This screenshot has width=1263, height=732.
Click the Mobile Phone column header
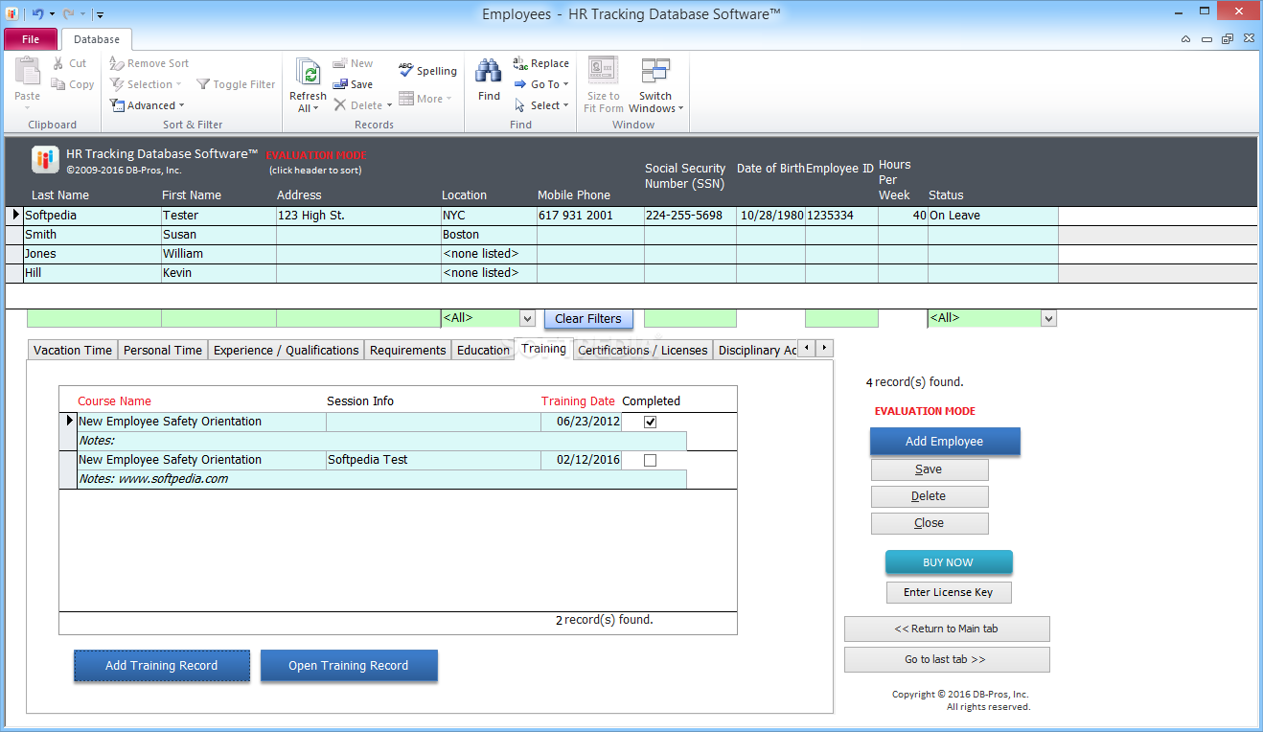tap(574, 194)
